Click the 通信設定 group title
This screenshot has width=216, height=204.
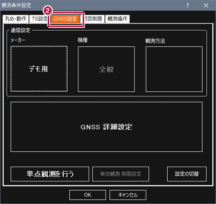click(x=21, y=30)
